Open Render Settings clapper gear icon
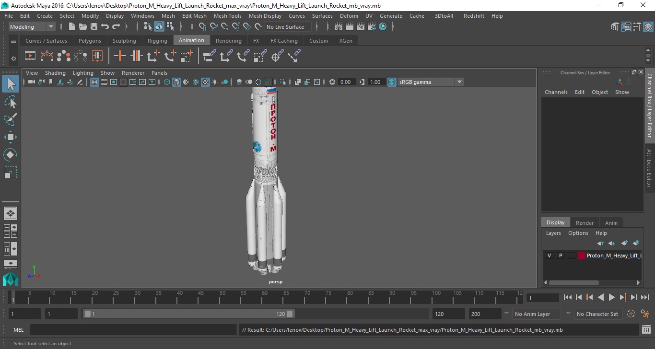655x349 pixels. click(x=372, y=27)
